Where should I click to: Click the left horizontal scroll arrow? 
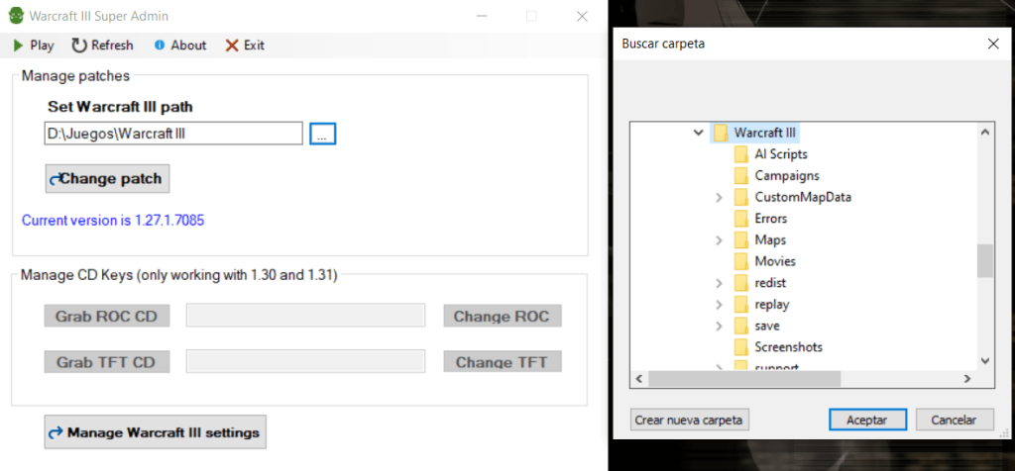pos(639,379)
